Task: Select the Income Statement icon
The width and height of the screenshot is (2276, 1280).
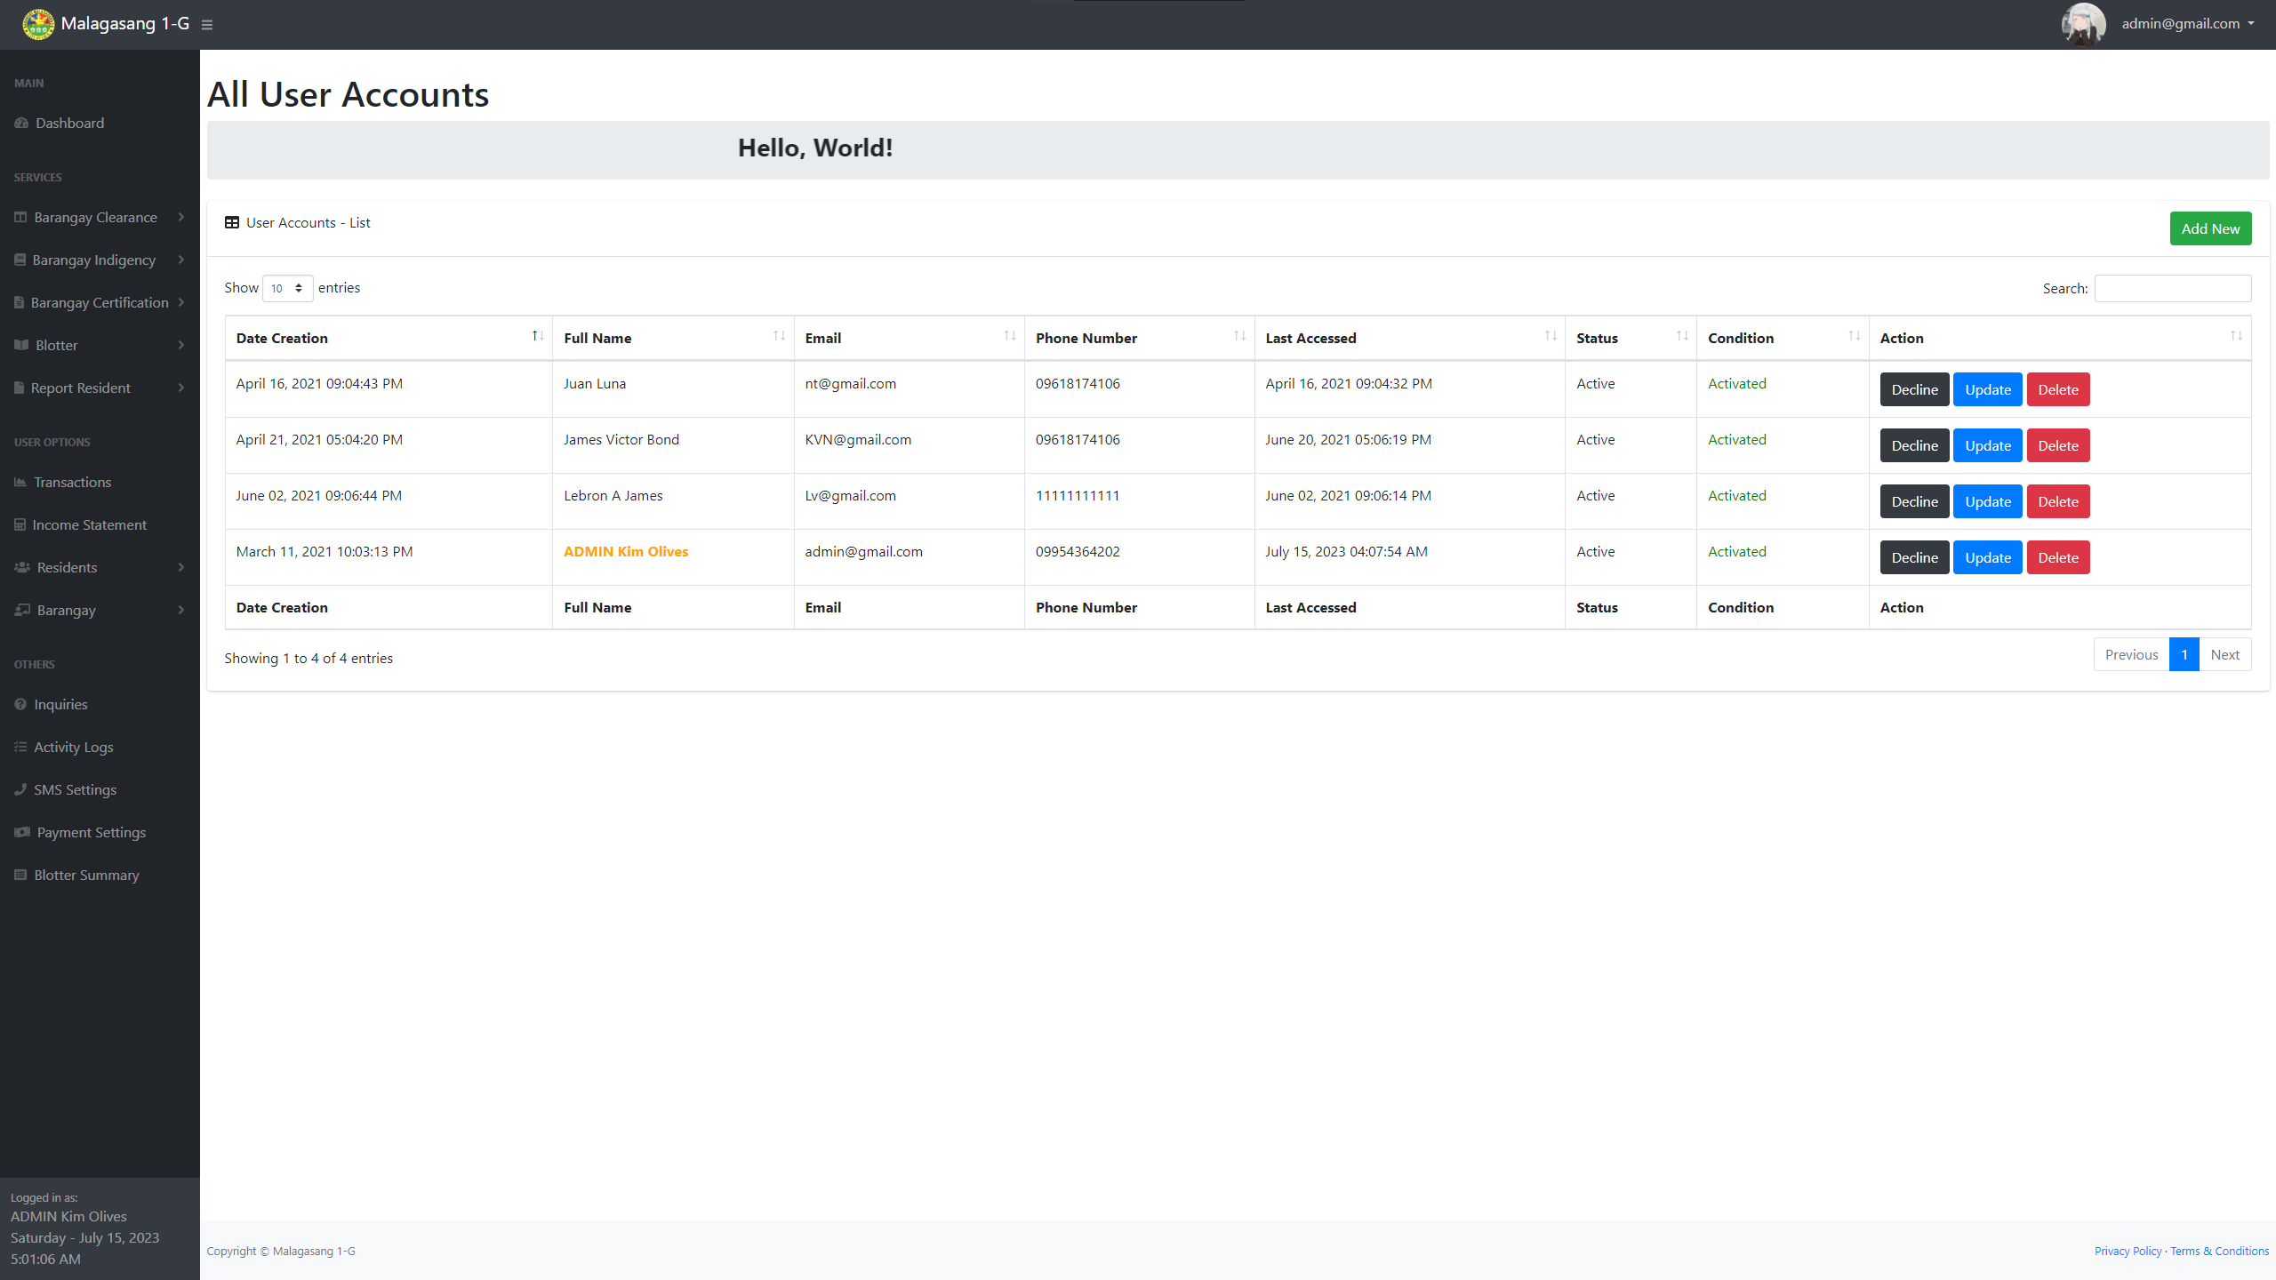Action: [x=20, y=524]
